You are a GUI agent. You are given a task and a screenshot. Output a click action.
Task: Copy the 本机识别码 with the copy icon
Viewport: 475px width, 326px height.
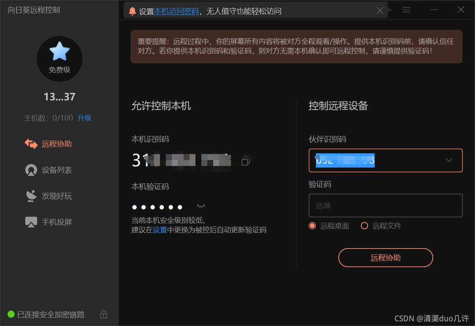pos(246,162)
